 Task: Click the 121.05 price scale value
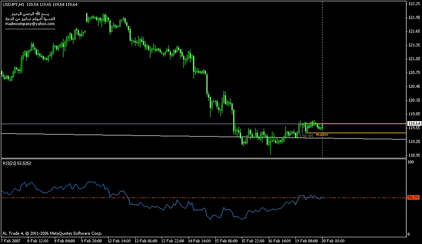(x=414, y=59)
